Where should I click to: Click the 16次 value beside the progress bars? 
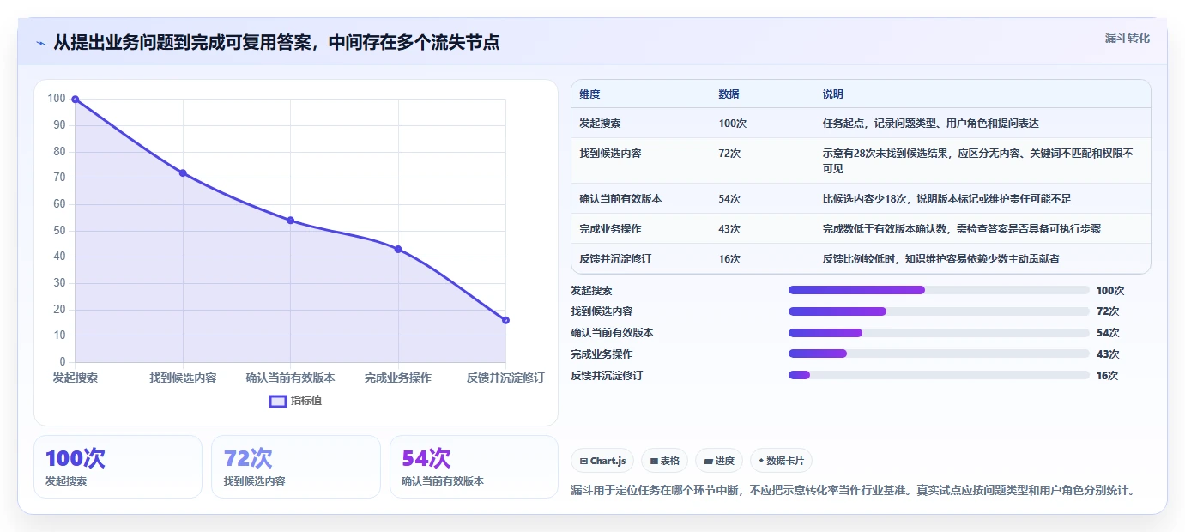1107,376
